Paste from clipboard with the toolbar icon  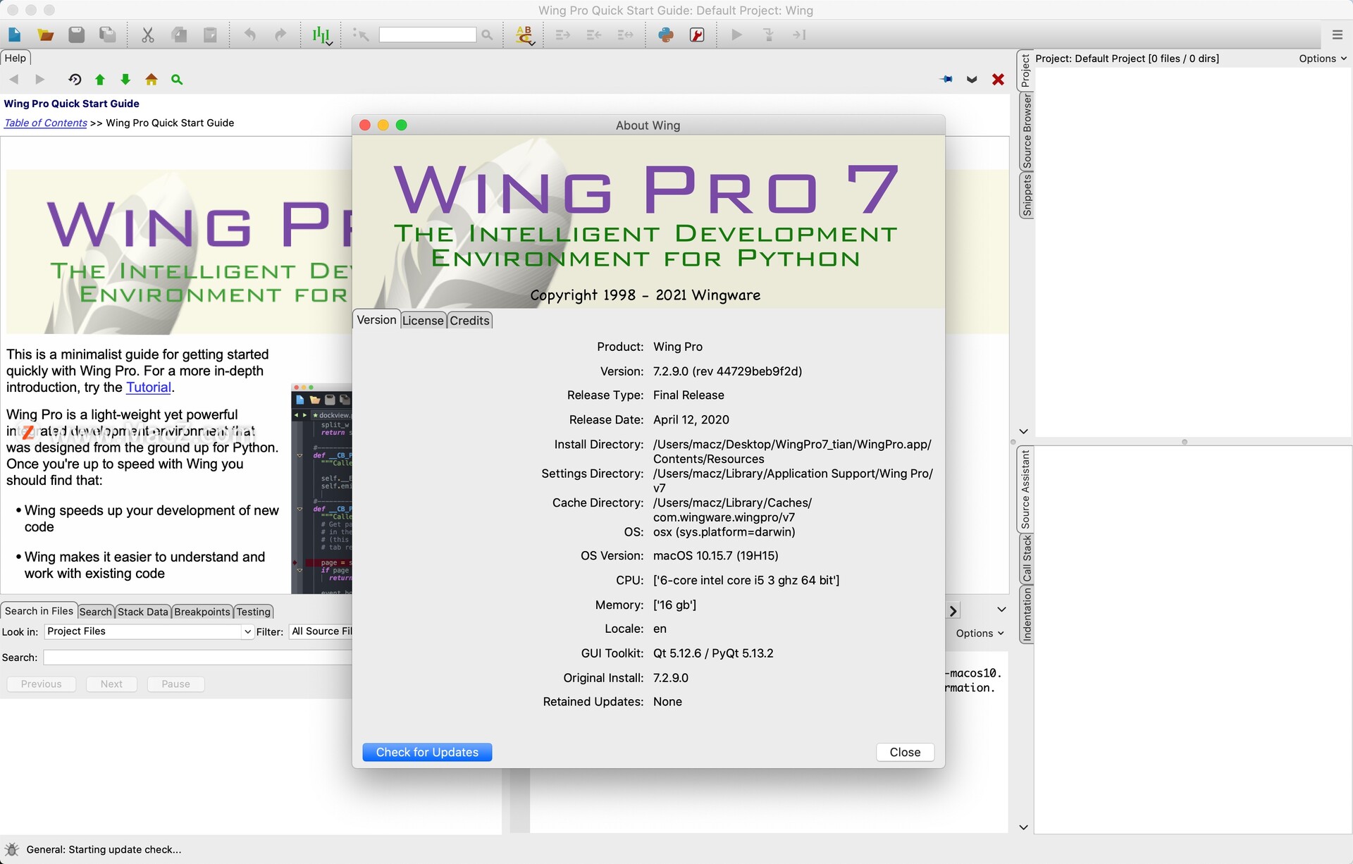coord(210,35)
